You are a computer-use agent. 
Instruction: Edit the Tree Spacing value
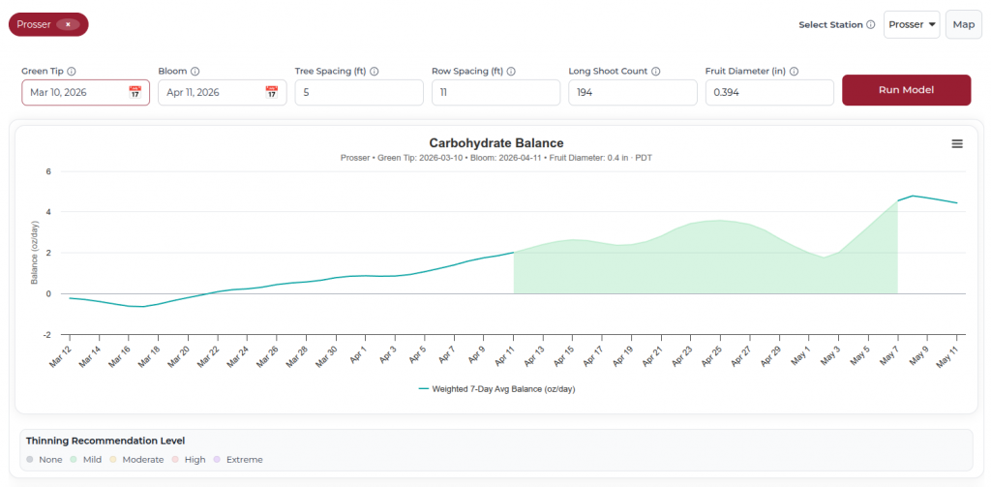(x=359, y=92)
